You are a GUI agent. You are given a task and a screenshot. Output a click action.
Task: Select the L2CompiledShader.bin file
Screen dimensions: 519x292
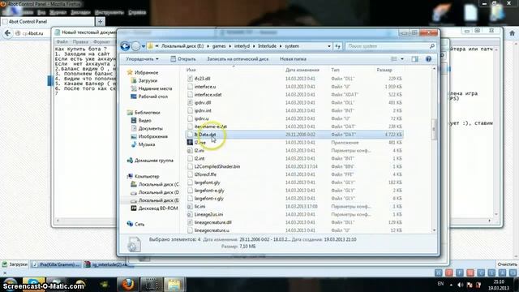(x=217, y=166)
